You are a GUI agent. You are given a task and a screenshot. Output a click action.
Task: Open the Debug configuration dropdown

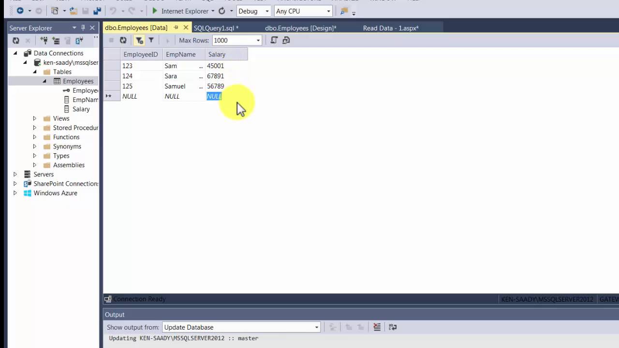coord(266,11)
